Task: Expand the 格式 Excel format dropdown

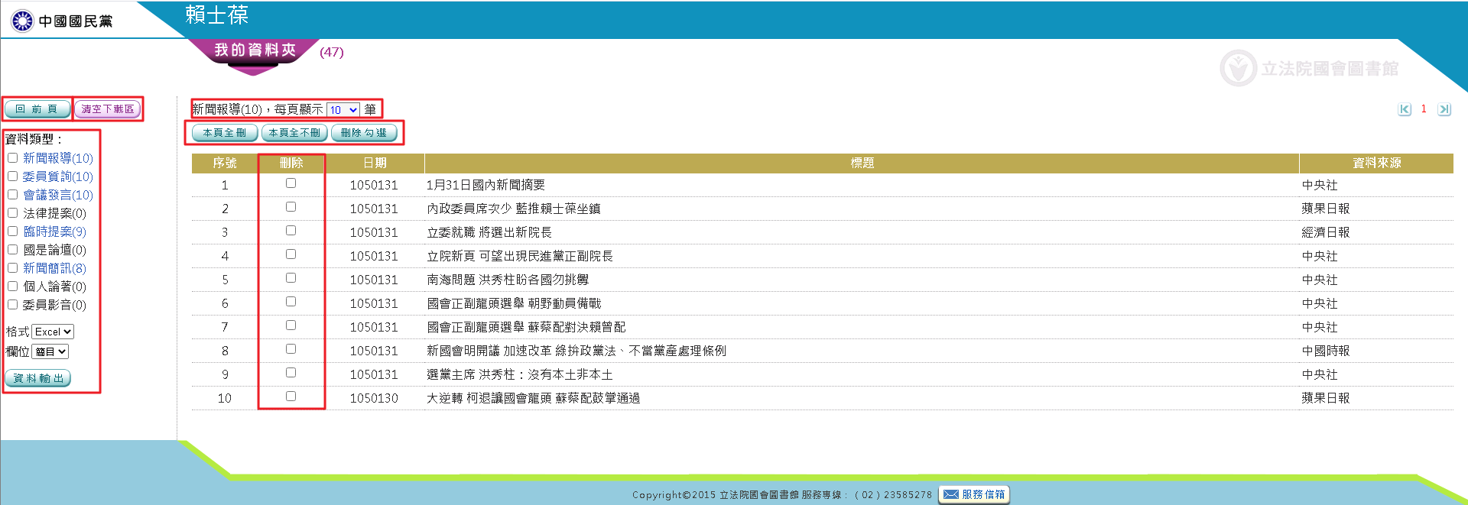Action: (x=53, y=332)
